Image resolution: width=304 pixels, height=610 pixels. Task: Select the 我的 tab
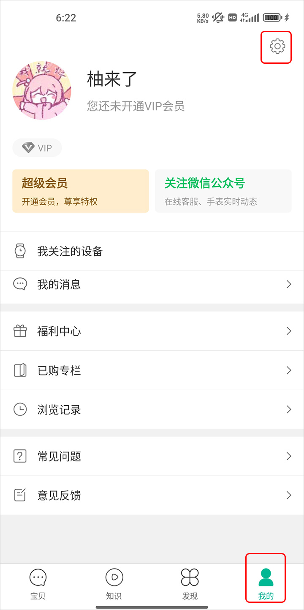point(266,583)
